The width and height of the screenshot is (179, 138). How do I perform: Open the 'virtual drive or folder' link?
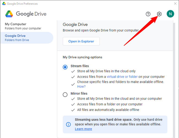[126, 77]
